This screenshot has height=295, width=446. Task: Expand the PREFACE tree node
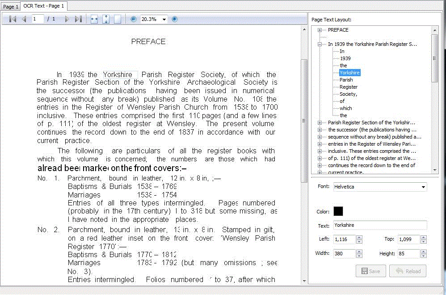[x=319, y=30]
